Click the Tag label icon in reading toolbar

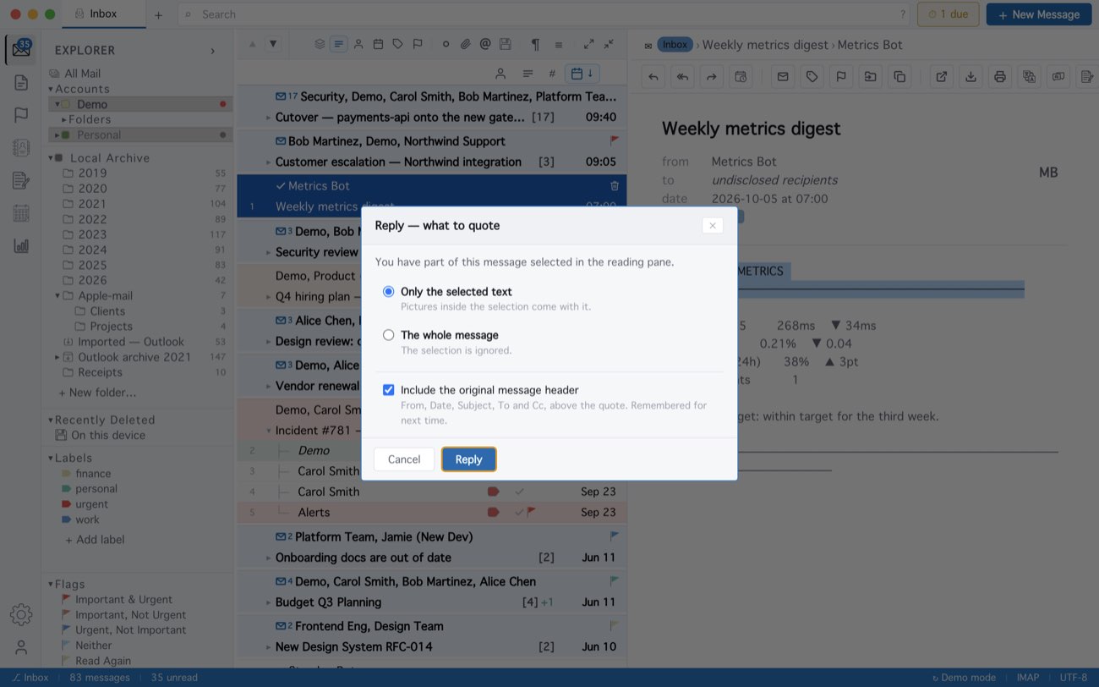[812, 77]
